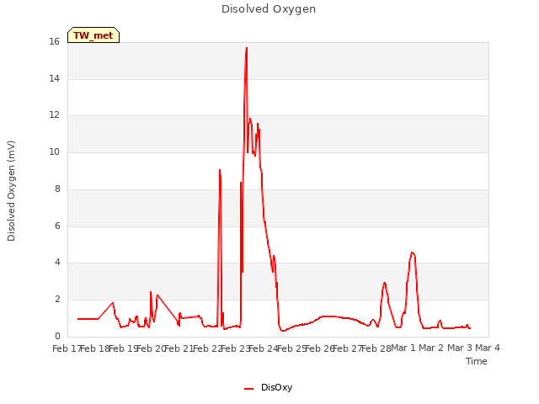This screenshot has height=404, width=539.
Task: Click the 6 y-axis tick label
Action: tap(57, 226)
